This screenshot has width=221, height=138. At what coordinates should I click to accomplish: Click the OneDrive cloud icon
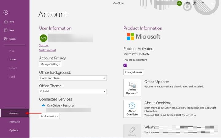click(x=43, y=105)
